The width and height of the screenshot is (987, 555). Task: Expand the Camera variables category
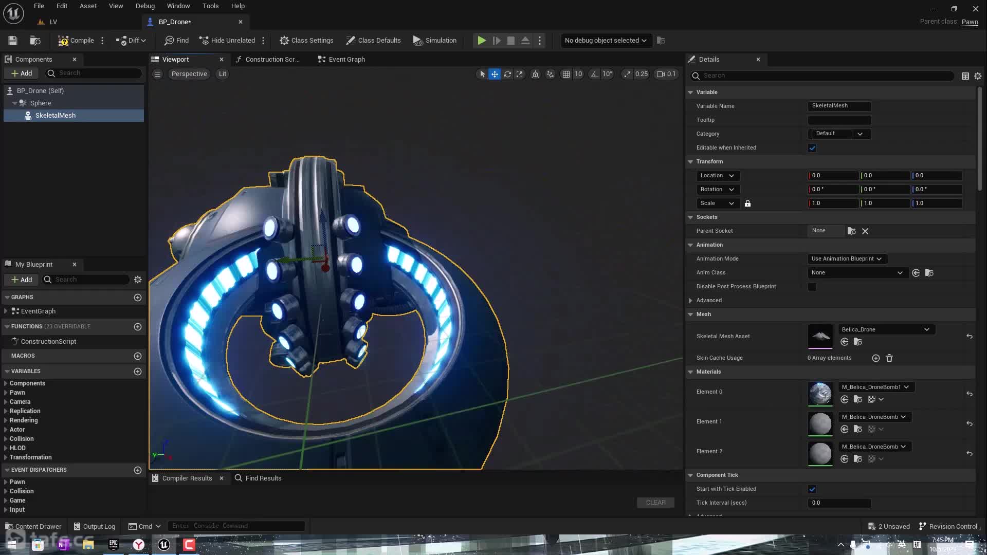[x=6, y=402]
